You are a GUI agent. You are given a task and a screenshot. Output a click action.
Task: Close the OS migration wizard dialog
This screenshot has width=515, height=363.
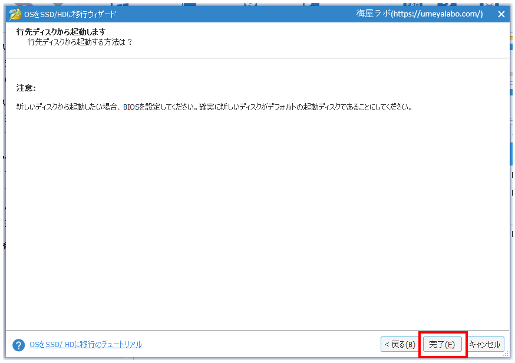pyautogui.click(x=501, y=14)
